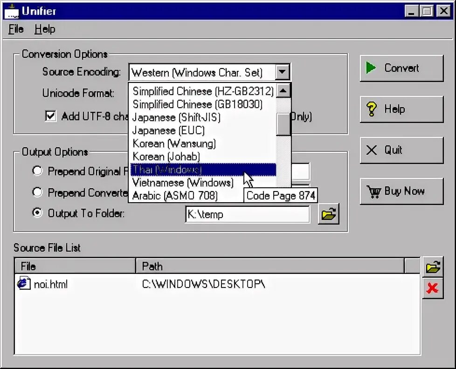The height and width of the screenshot is (369, 456).
Task: Click the C:\WINDOWS\DESKTOP\ path cell
Action: 203,284
